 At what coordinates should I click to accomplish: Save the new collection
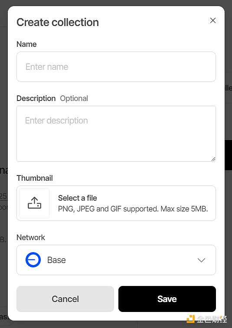(167, 299)
